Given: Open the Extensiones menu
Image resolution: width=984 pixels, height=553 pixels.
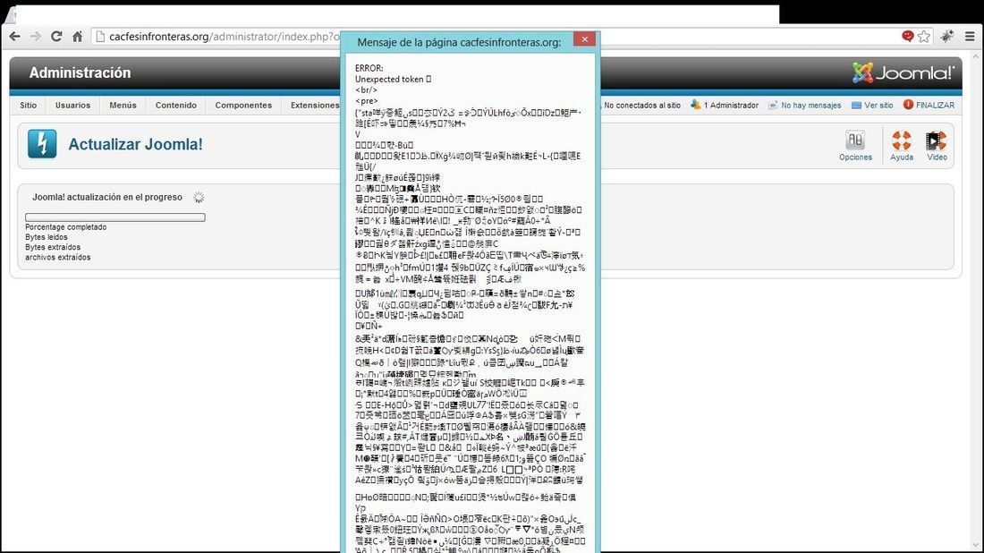Looking at the screenshot, I should pyautogui.click(x=314, y=106).
